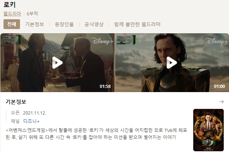Select the 전체 tab
This screenshot has height=153, width=229.
pyautogui.click(x=12, y=24)
